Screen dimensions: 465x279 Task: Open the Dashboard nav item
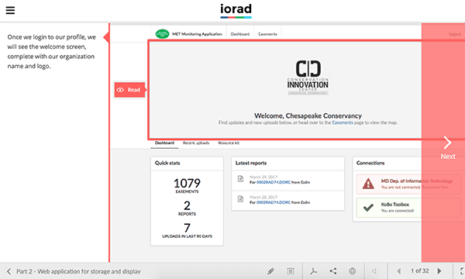point(240,34)
